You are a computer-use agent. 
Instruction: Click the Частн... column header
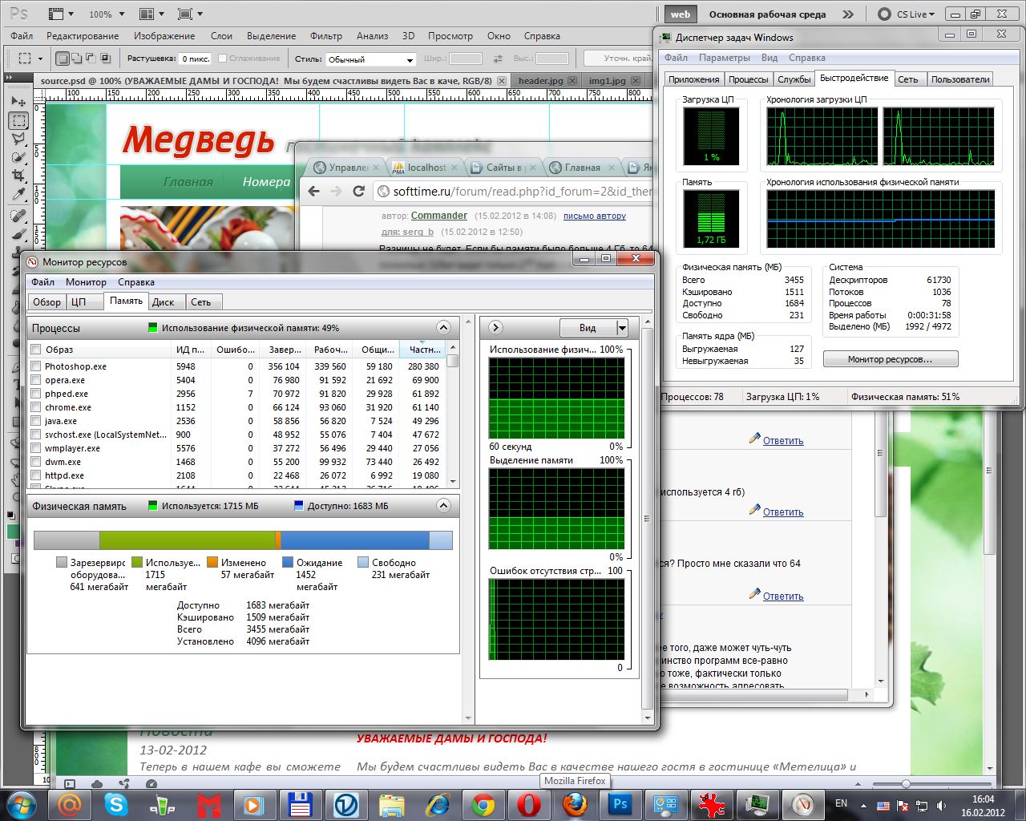[x=423, y=350]
